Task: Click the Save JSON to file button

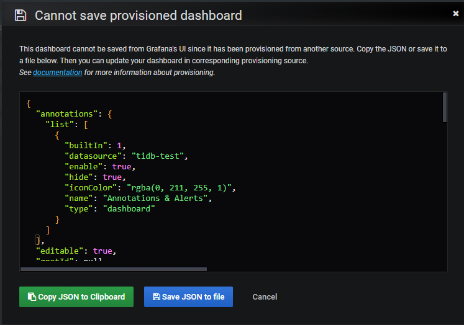Action: (188, 296)
